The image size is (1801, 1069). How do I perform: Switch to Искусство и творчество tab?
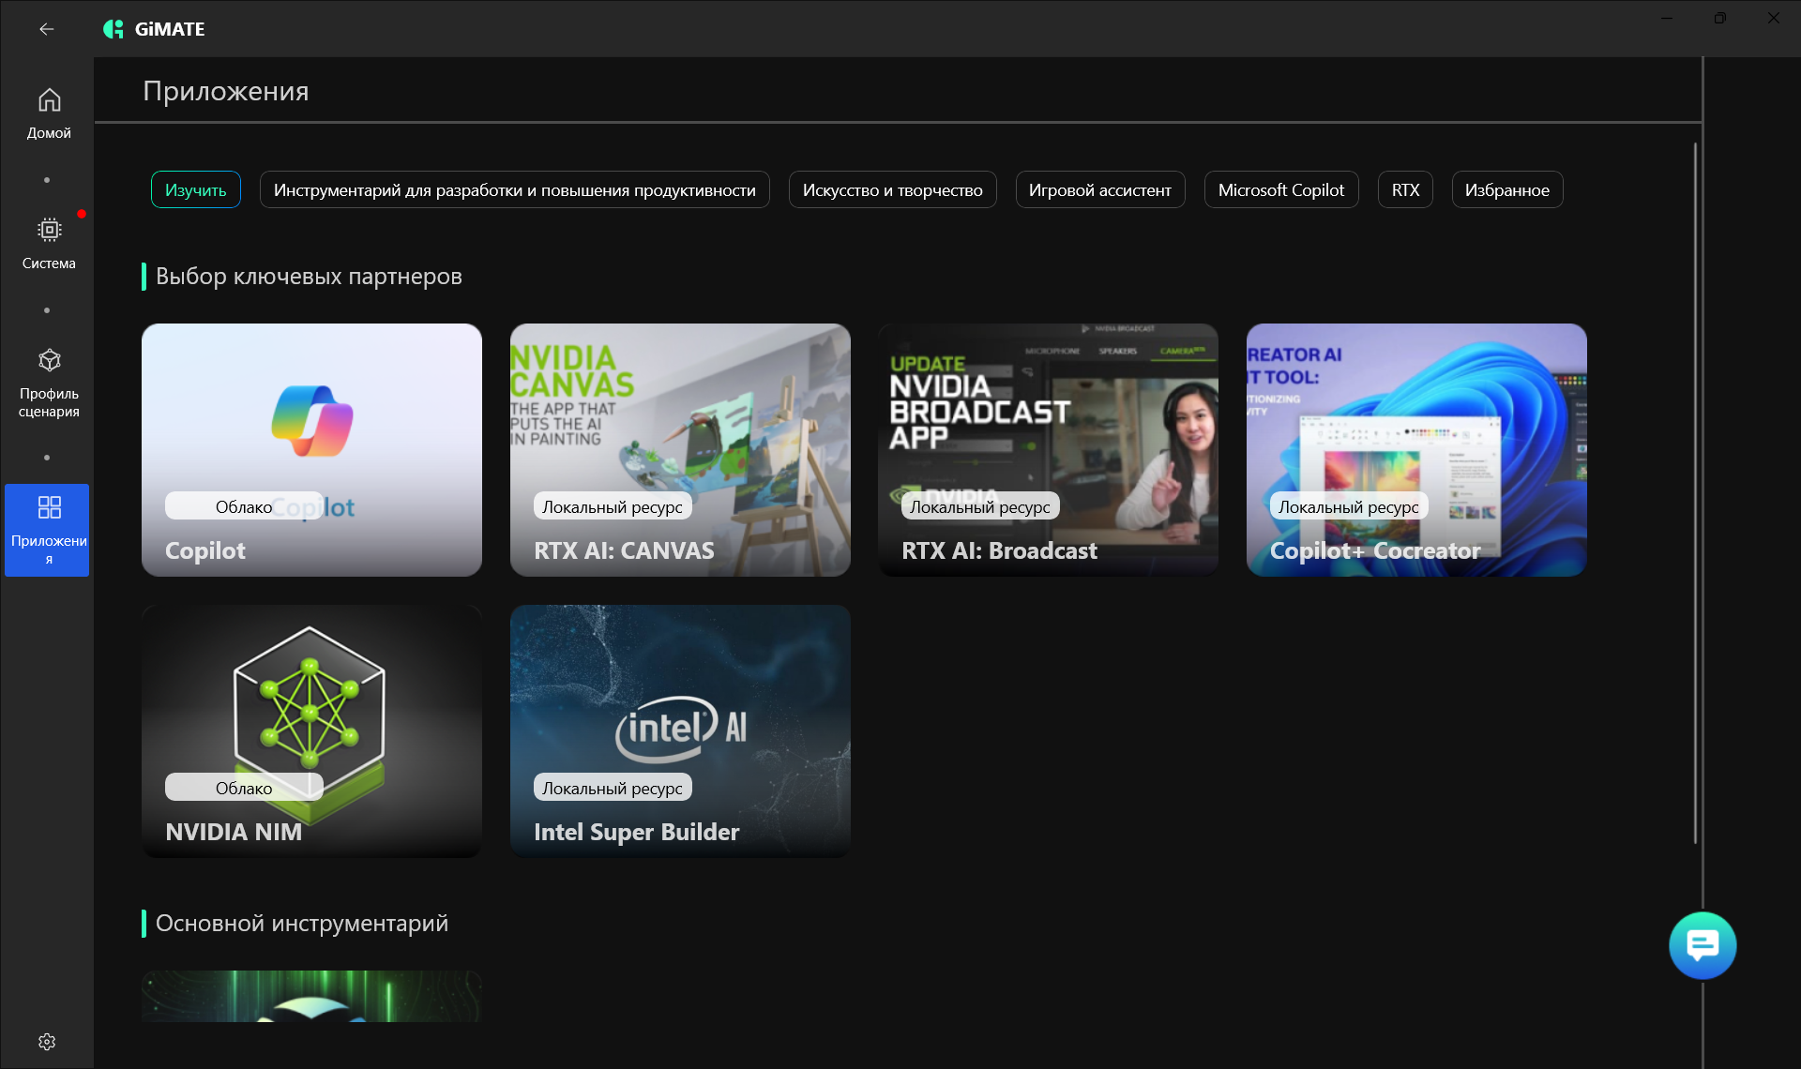[x=892, y=189]
